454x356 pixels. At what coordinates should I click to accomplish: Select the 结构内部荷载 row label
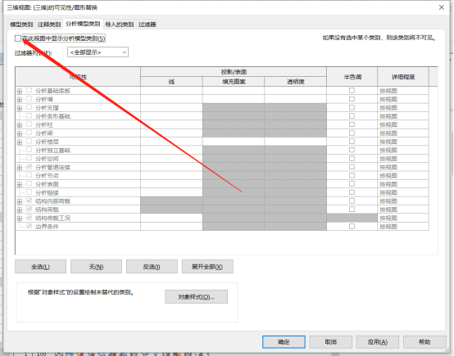(x=52, y=201)
